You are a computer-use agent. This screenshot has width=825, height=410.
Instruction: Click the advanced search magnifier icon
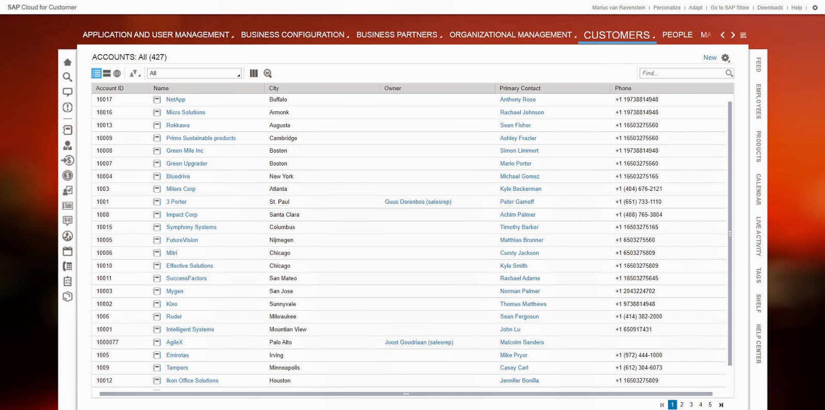pos(268,73)
